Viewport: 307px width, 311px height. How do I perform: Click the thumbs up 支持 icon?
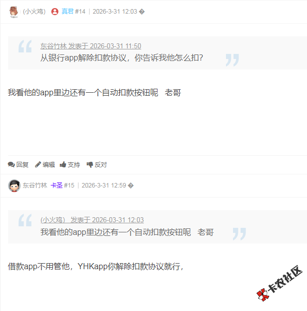[x=63, y=164]
